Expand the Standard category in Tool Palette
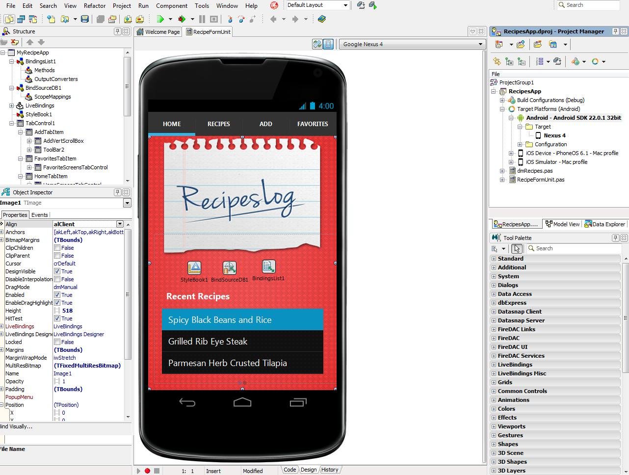The height and width of the screenshot is (475, 629). (x=494, y=259)
